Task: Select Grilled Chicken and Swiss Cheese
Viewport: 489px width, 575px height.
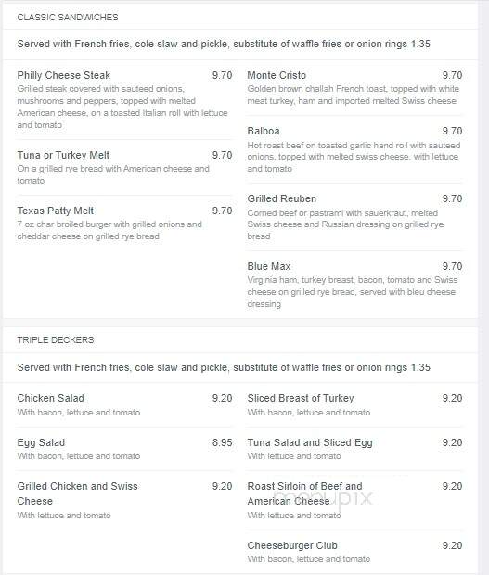Action: coord(77,493)
